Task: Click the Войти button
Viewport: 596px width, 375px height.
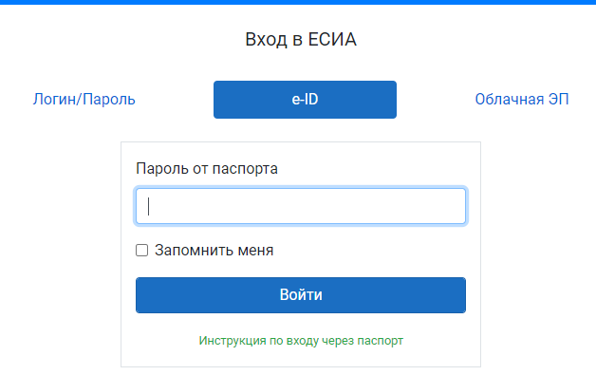Action: point(301,295)
